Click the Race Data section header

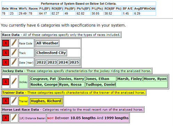(61, 35)
